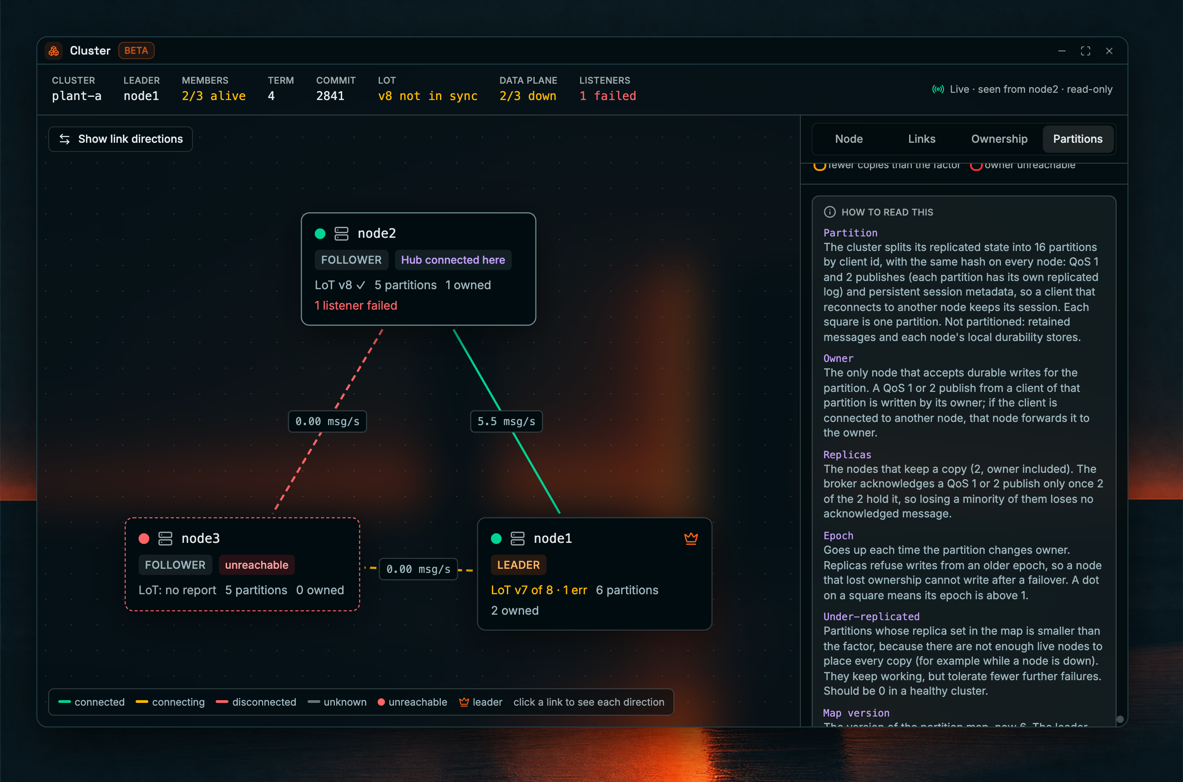The width and height of the screenshot is (1183, 782).
Task: Toggle Show link directions
Action: 120,139
